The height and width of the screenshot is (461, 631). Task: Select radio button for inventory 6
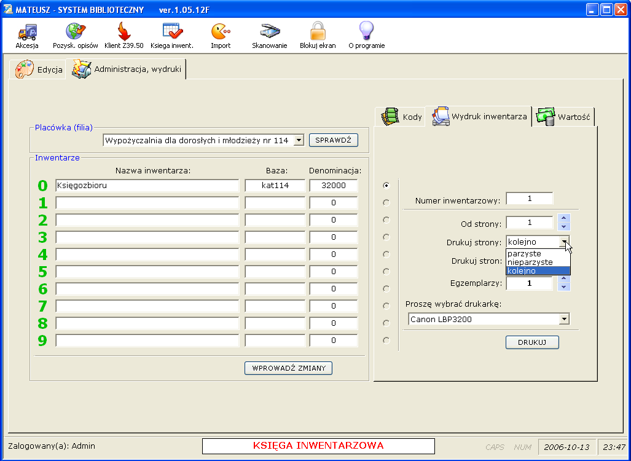pyautogui.click(x=386, y=289)
